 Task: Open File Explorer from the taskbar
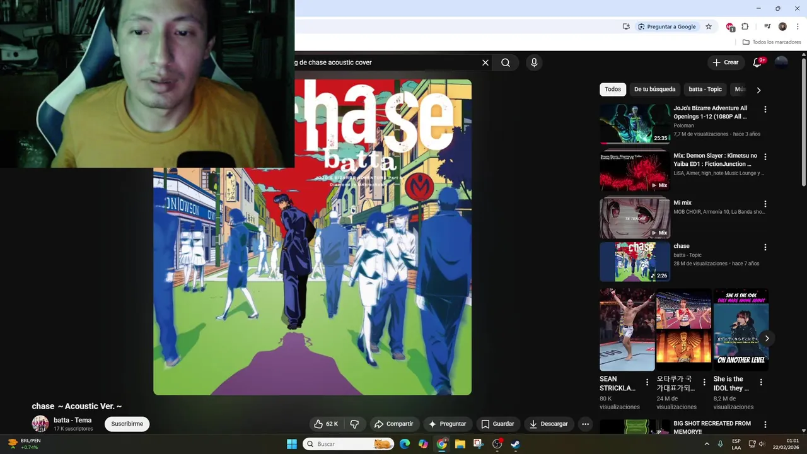(460, 444)
